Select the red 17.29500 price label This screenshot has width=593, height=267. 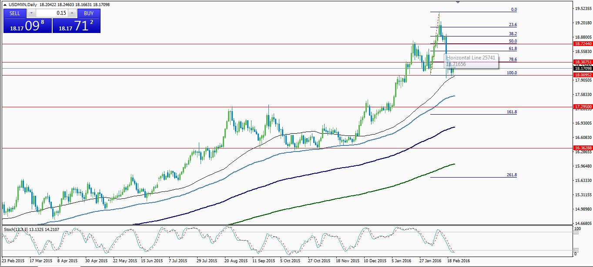583,106
